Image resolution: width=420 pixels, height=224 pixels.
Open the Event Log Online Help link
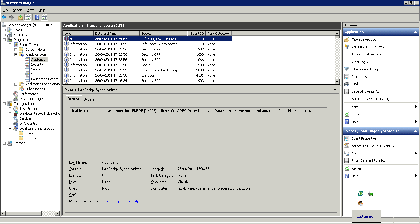pyautogui.click(x=121, y=201)
